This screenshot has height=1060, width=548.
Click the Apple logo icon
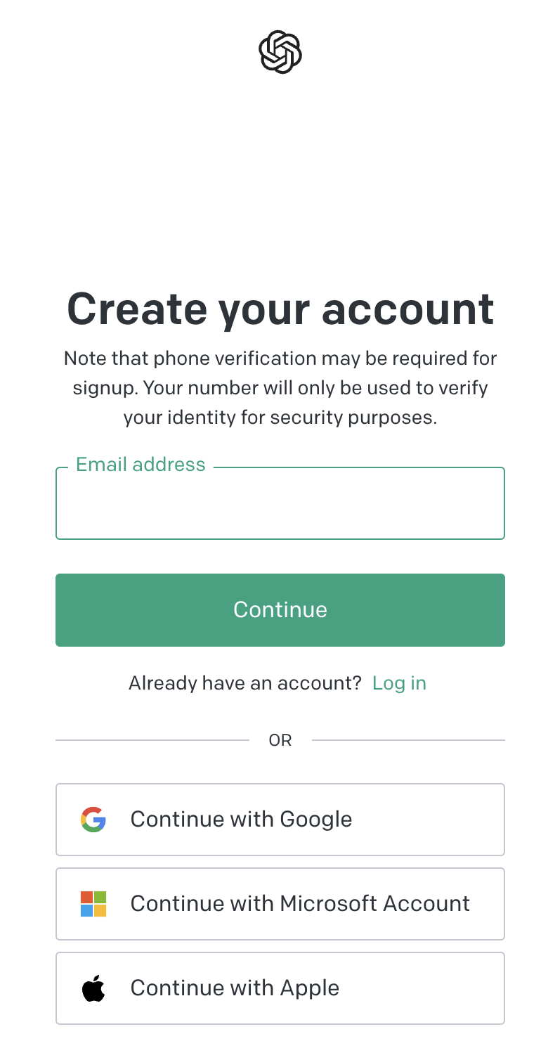coord(93,988)
